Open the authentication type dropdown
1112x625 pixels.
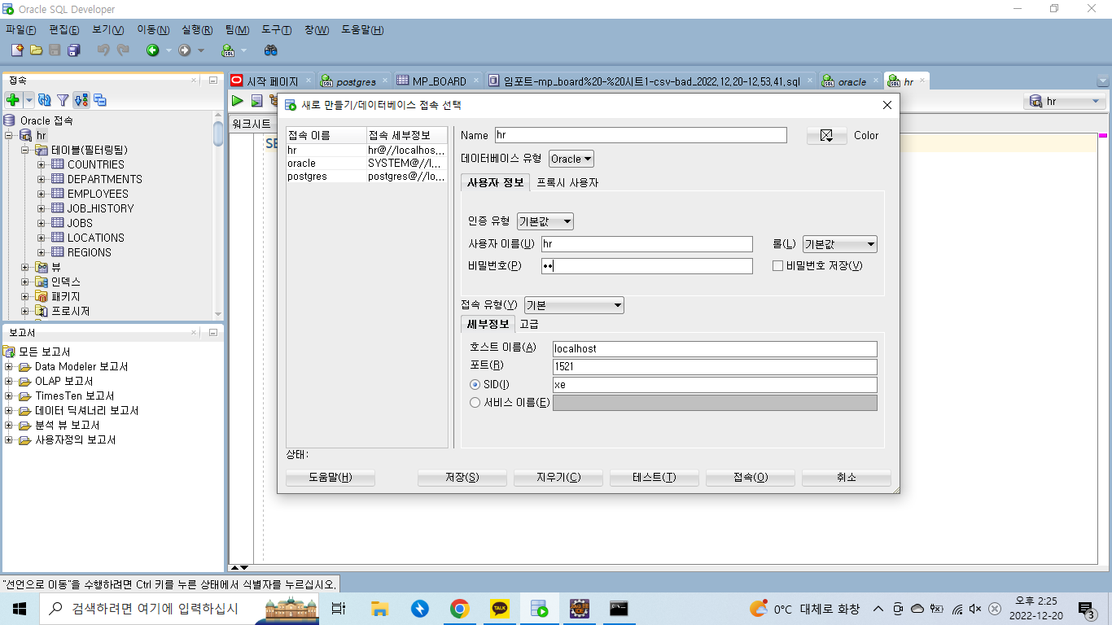point(545,221)
